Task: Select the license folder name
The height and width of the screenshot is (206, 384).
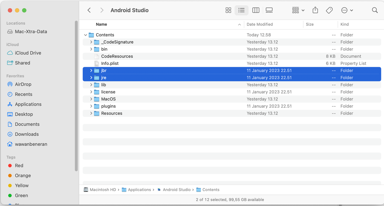Action: pyautogui.click(x=108, y=92)
